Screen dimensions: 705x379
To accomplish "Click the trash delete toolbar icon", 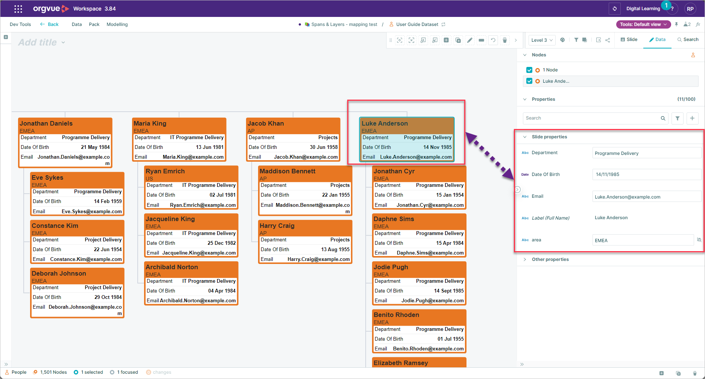I will (505, 40).
